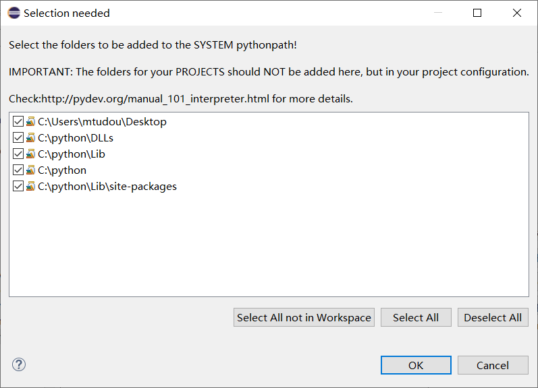538x388 pixels.
Task: Click folder icon beside C:\python\DLLs
Action: tap(30, 138)
